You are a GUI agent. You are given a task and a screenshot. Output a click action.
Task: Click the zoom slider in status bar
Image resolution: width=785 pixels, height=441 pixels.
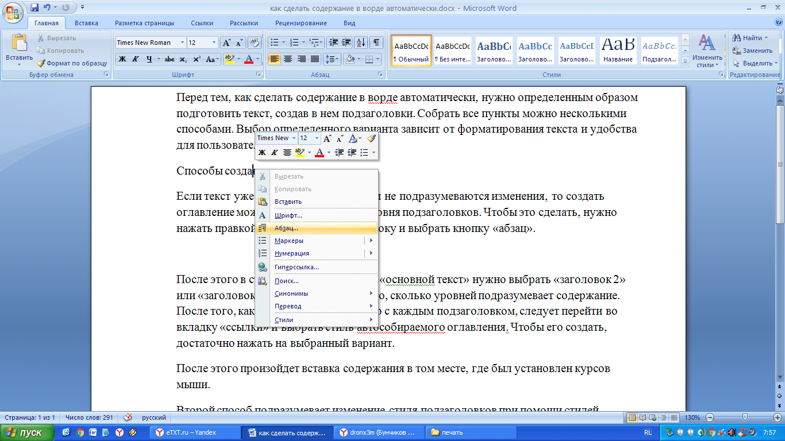(745, 417)
